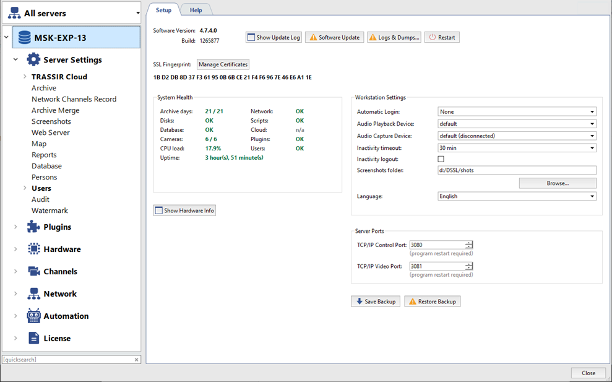Screen dimensions: 612x382
Task: Toggle the Inactivity logout checkbox
Action: coord(441,159)
